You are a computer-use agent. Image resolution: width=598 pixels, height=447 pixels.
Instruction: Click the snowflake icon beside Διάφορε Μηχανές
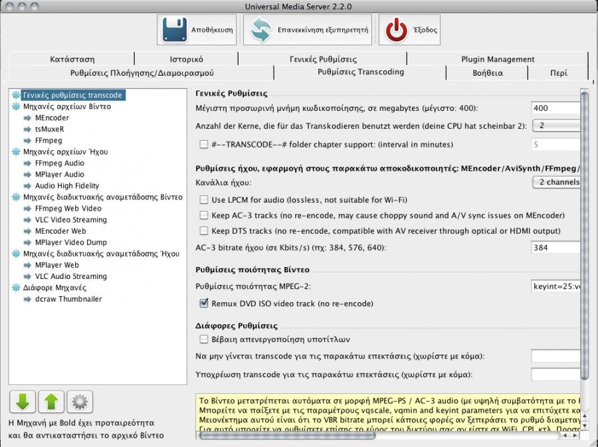pyautogui.click(x=16, y=288)
